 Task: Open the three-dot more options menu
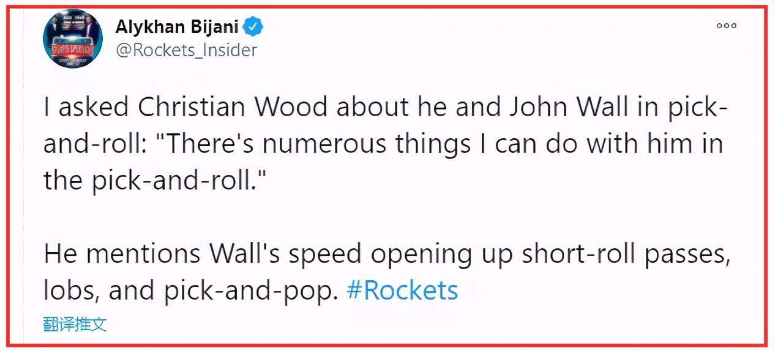(727, 26)
